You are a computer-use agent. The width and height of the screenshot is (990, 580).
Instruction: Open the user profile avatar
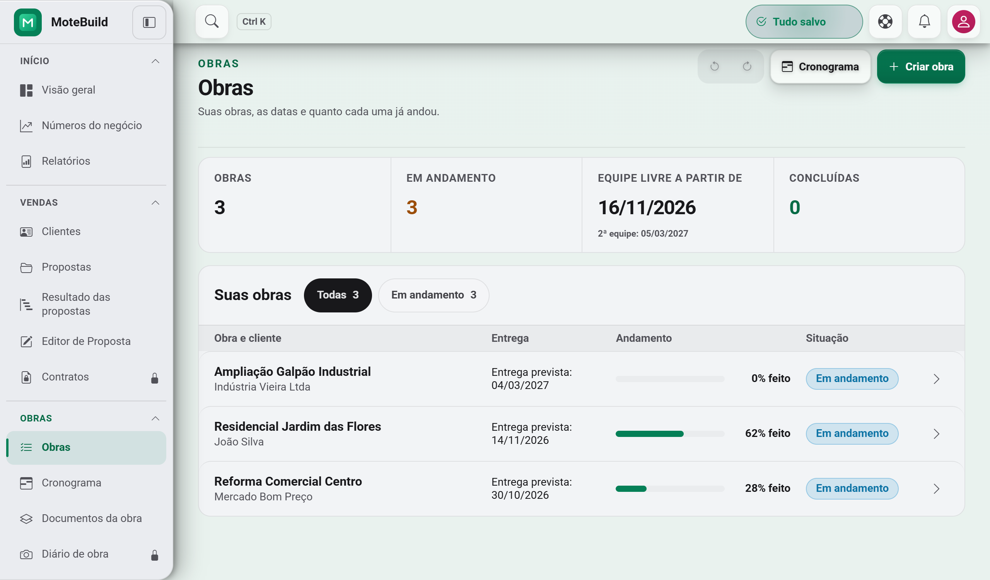963,22
